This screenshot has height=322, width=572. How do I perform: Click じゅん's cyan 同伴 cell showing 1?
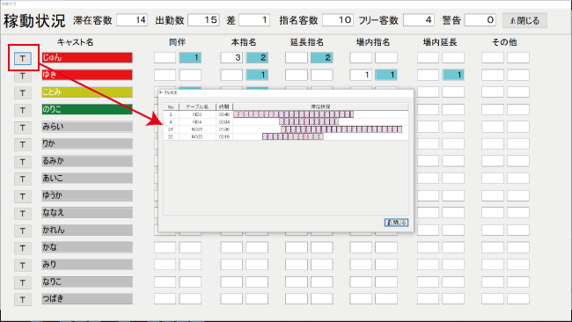point(190,57)
